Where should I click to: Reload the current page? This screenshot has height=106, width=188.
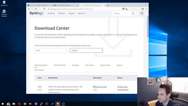(x=36, y=9)
